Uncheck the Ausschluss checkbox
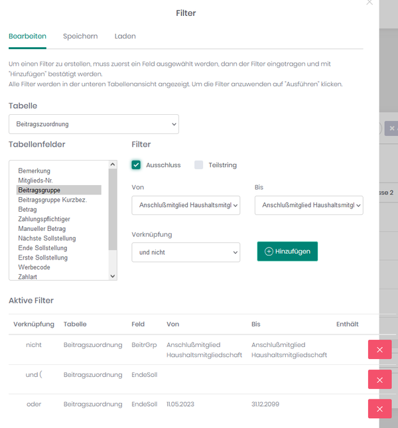 point(136,165)
